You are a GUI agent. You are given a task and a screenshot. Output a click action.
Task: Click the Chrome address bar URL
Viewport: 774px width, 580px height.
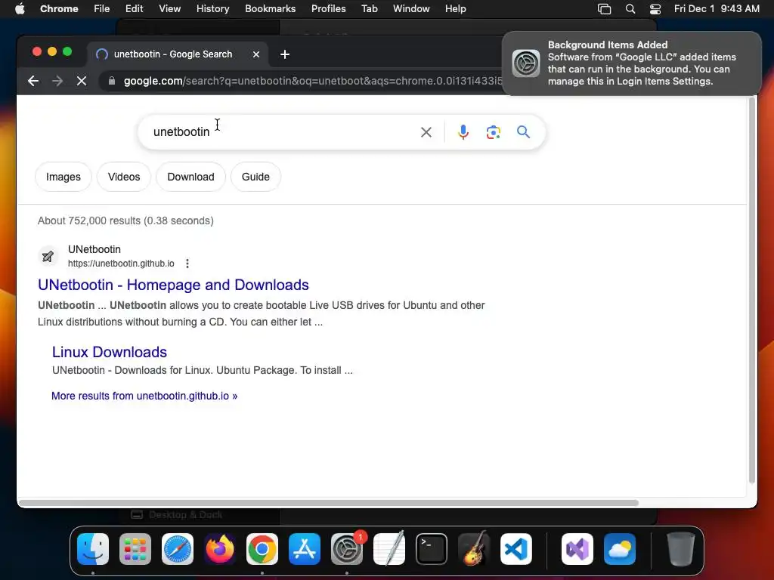click(313, 81)
